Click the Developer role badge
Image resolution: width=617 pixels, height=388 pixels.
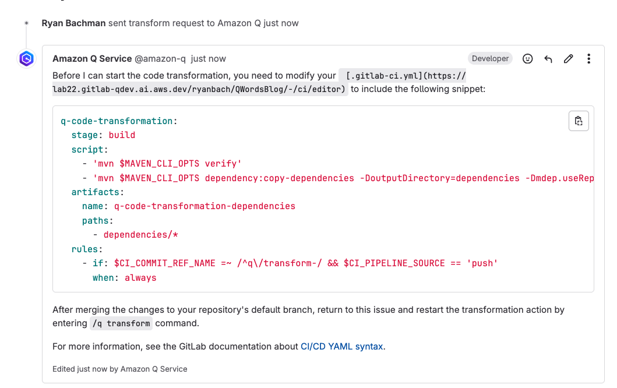[490, 58]
